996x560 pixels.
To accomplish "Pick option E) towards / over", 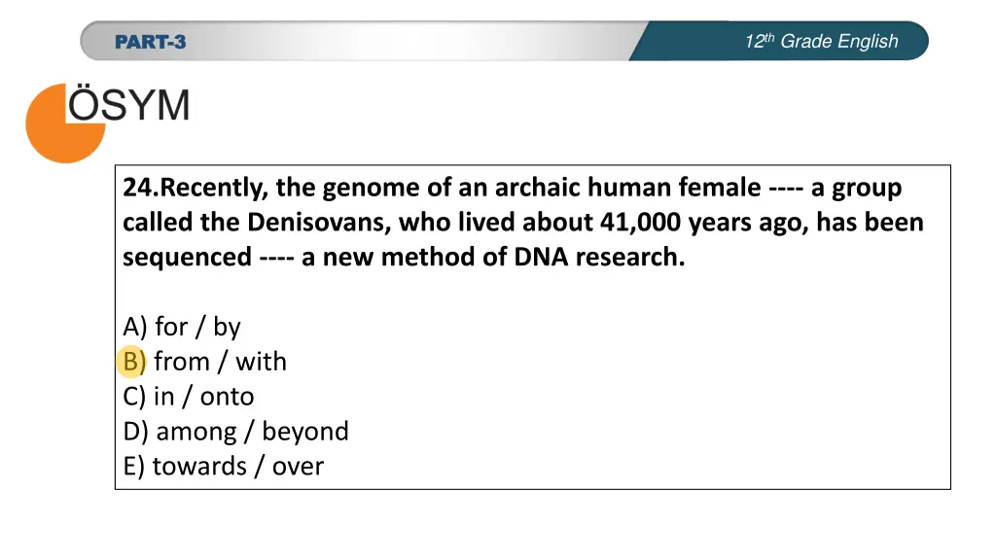I will click(x=223, y=467).
